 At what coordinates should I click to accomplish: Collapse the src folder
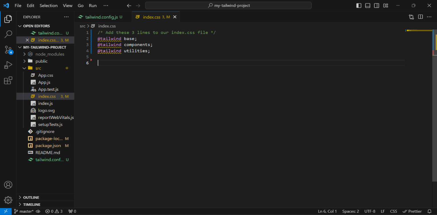click(45, 68)
